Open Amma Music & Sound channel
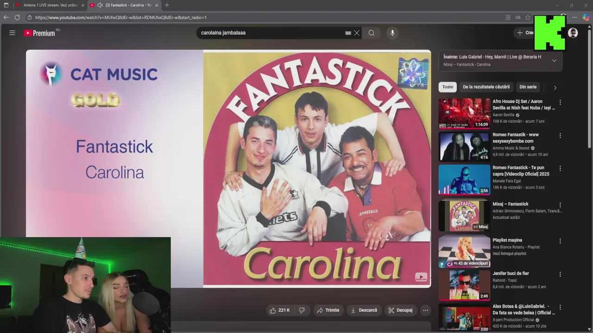Viewport: 593px width, 333px height. click(511, 148)
